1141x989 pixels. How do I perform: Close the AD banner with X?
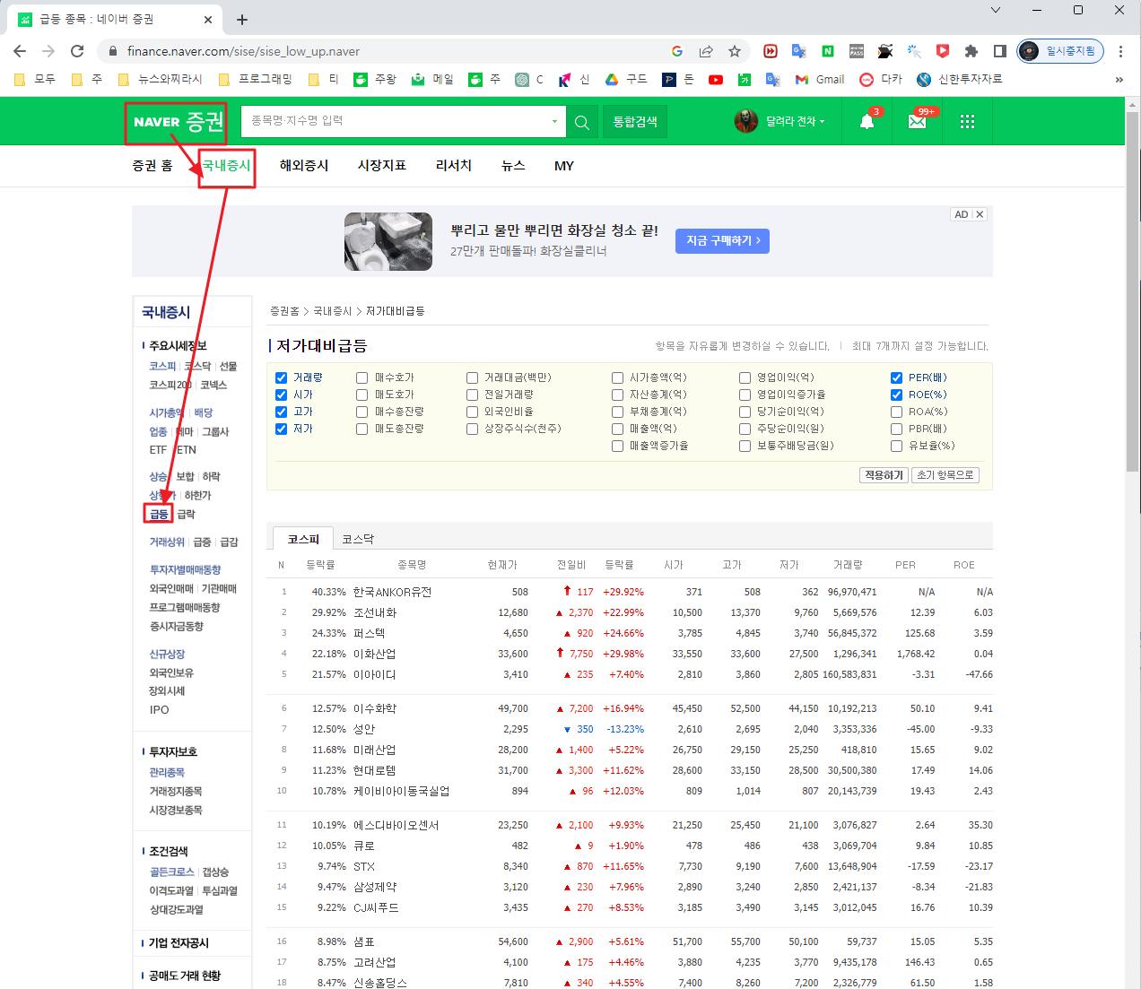point(980,214)
